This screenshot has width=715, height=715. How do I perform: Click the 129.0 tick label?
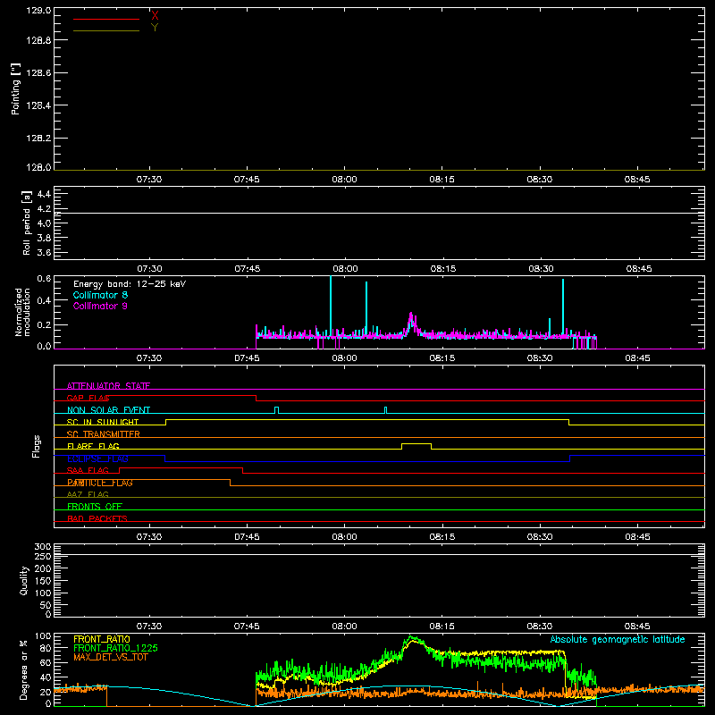tap(38, 11)
